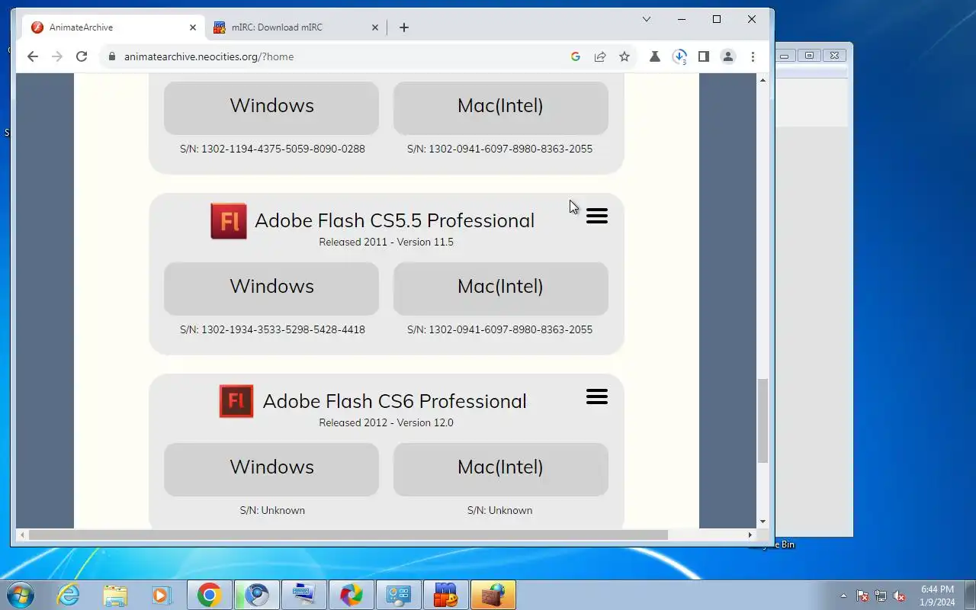Open Windows Media Player from taskbar
Image resolution: width=976 pixels, height=610 pixels.
[162, 595]
